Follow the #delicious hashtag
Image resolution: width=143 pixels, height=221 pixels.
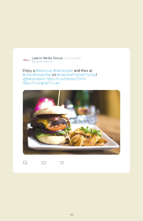[44, 70]
